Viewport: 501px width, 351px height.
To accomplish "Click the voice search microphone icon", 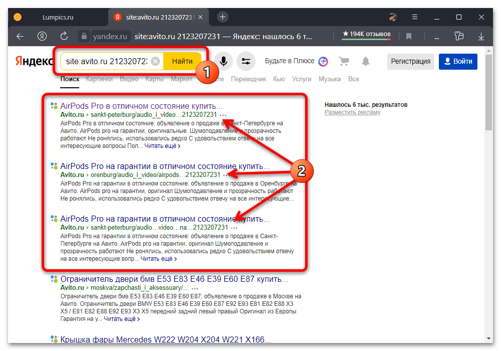I will (x=223, y=61).
